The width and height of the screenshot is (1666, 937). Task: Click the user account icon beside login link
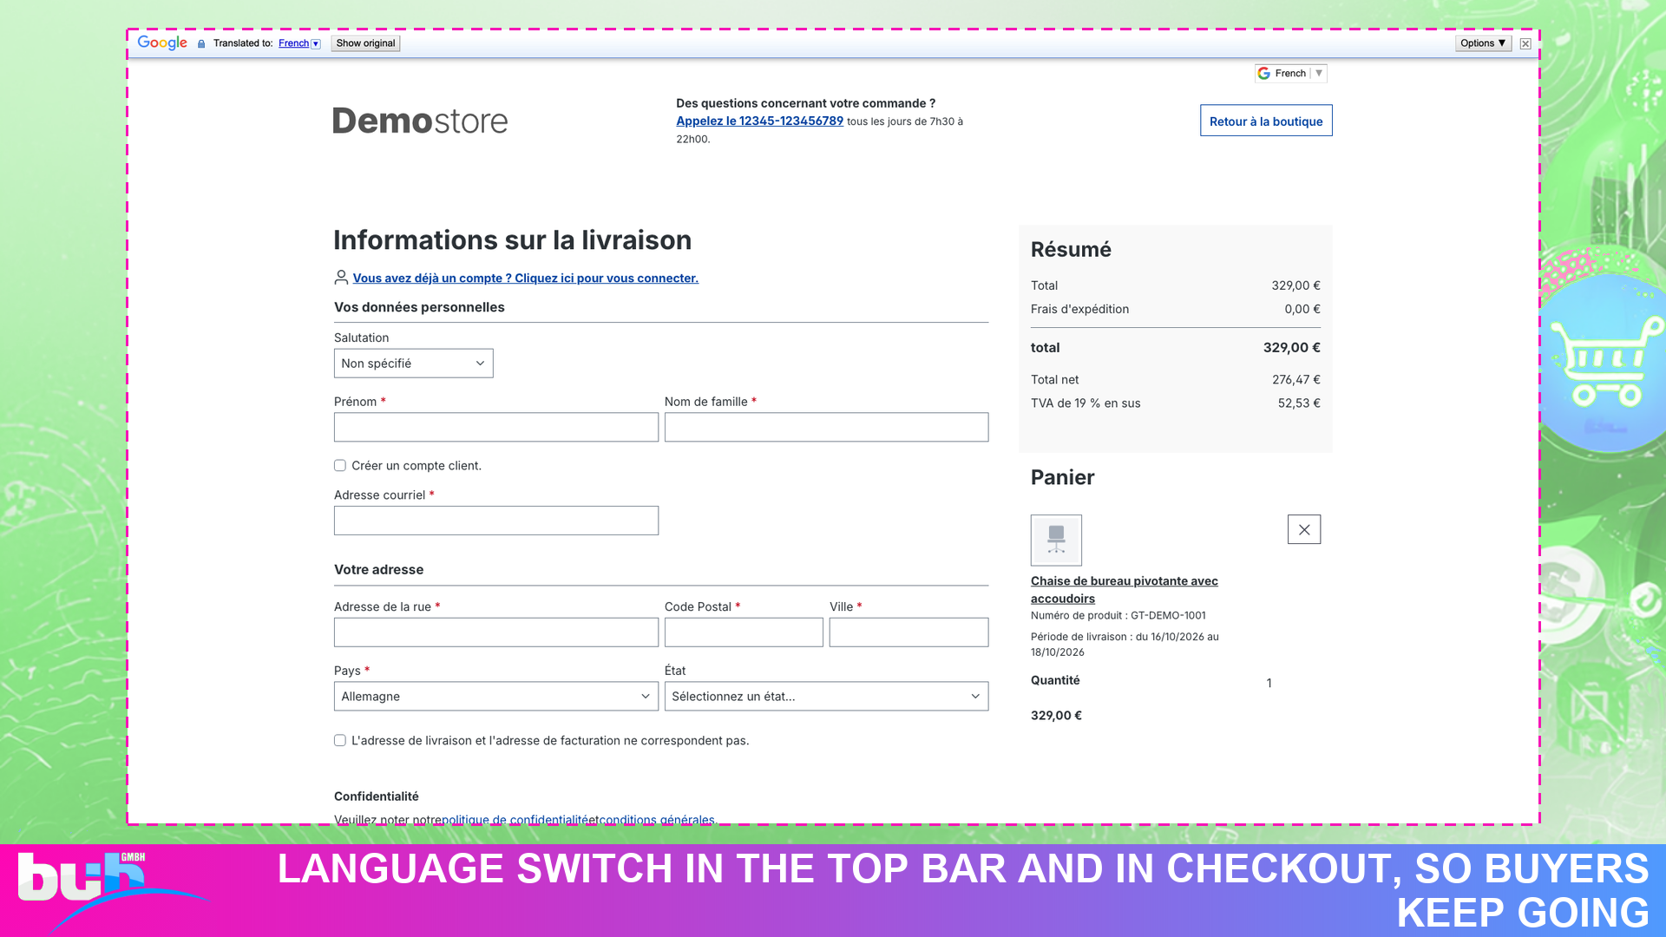[341, 278]
